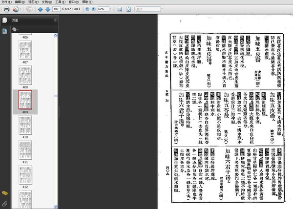This screenshot has width=293, height=209.
Task: Select page thumbnail 412
Action: pyautogui.click(x=25, y=175)
